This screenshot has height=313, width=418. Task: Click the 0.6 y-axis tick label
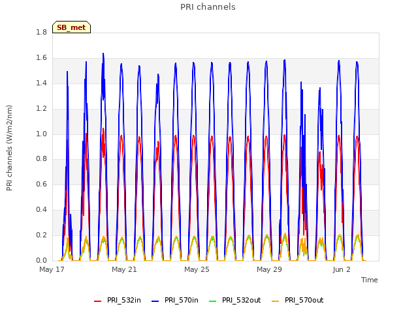(41, 184)
